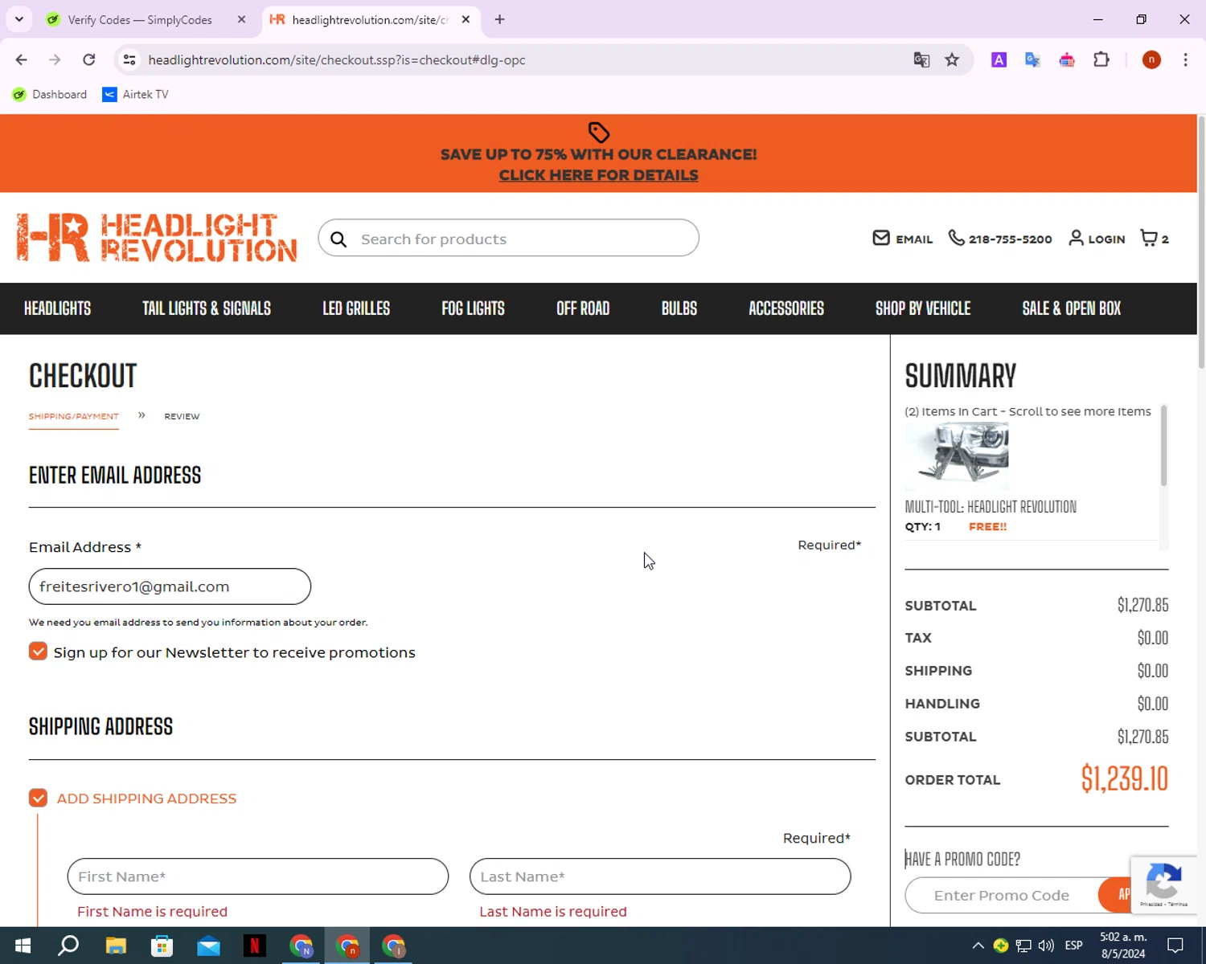1206x964 pixels.
Task: Click the tag icon in the orange clearance banner
Action: pos(598,132)
